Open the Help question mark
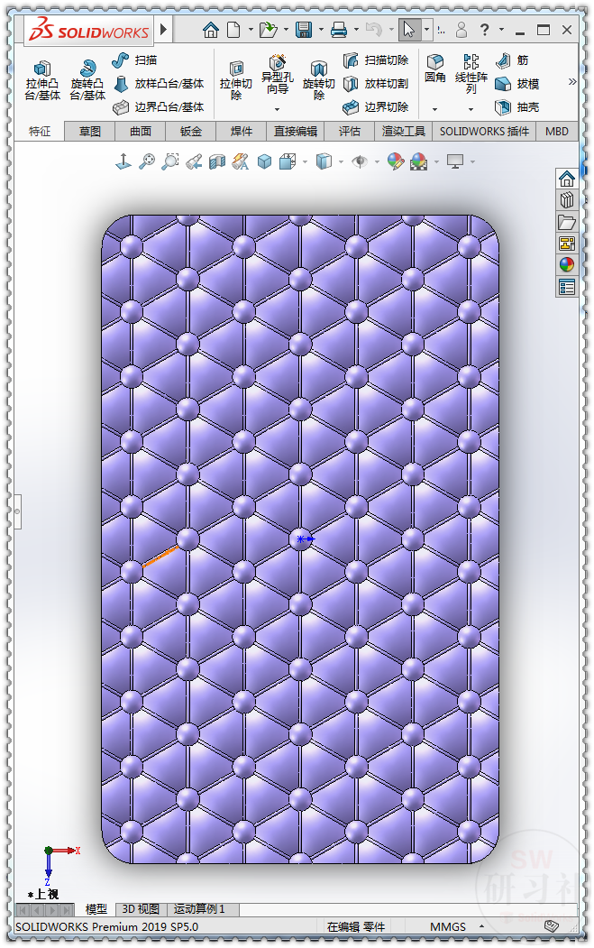 [485, 30]
